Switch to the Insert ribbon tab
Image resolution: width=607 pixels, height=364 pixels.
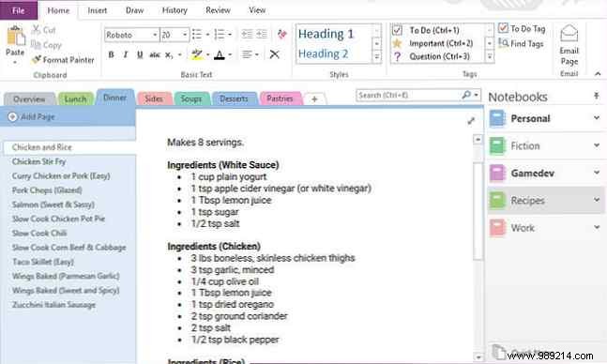click(x=98, y=10)
